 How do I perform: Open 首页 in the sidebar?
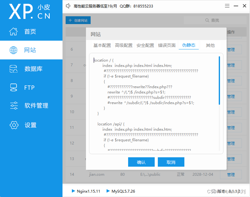tap(30, 31)
